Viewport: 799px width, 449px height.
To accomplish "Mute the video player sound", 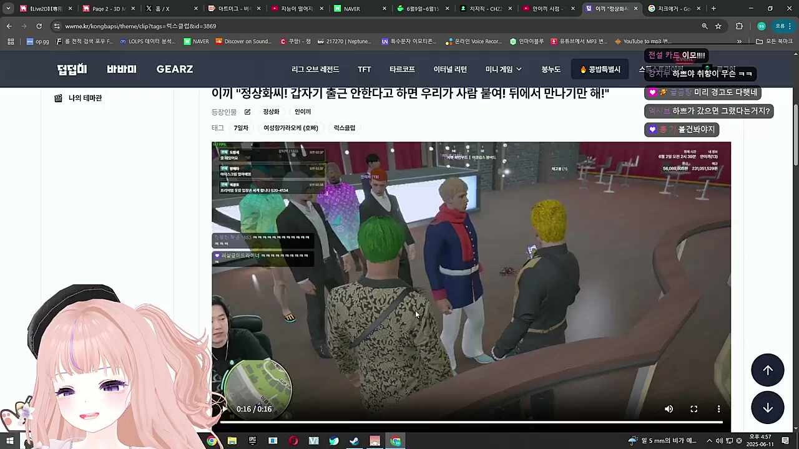I will [669, 409].
